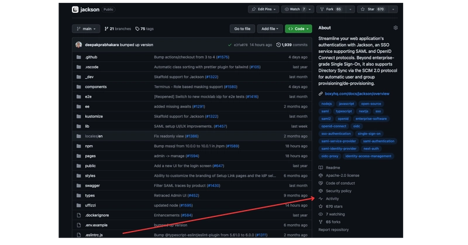The image size is (468, 245).
Task: Click the star icon next to 670 stars
Action: tap(321, 206)
